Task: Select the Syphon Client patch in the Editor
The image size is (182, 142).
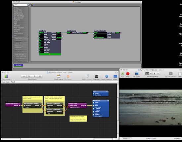Action: point(77,105)
